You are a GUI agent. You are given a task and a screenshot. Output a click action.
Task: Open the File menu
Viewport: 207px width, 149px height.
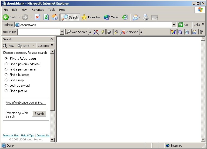tap(6, 10)
